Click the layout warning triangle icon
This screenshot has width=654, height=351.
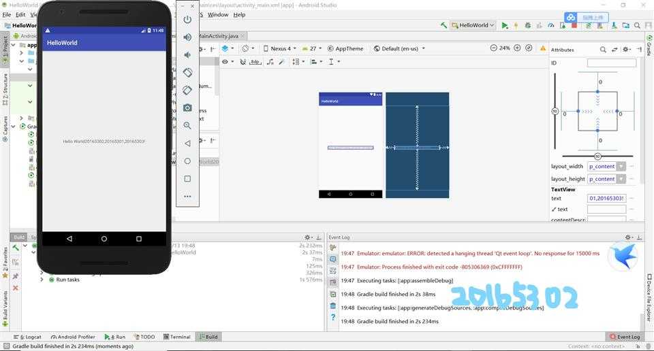[x=543, y=48]
